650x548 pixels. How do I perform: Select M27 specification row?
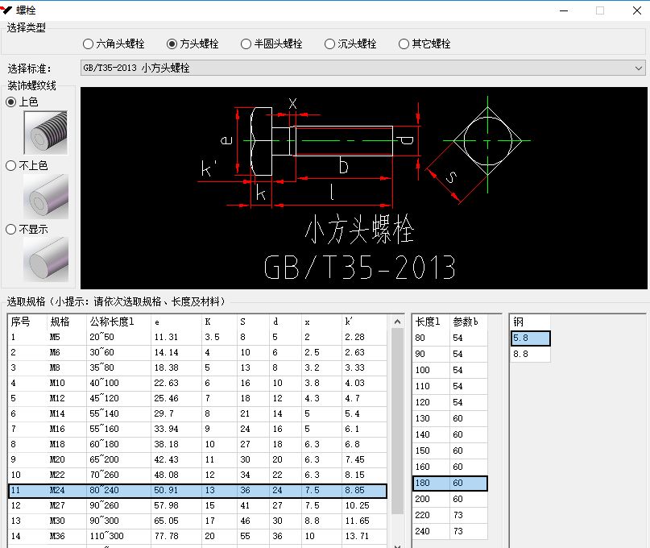click(197, 505)
